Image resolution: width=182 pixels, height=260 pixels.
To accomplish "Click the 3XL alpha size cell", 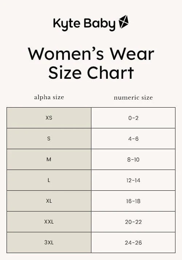I will 49,242.
